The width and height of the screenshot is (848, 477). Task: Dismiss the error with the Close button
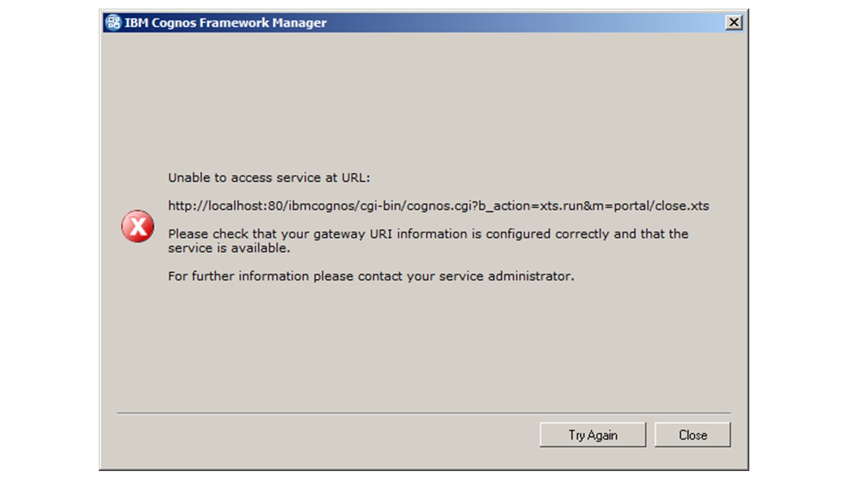[693, 435]
